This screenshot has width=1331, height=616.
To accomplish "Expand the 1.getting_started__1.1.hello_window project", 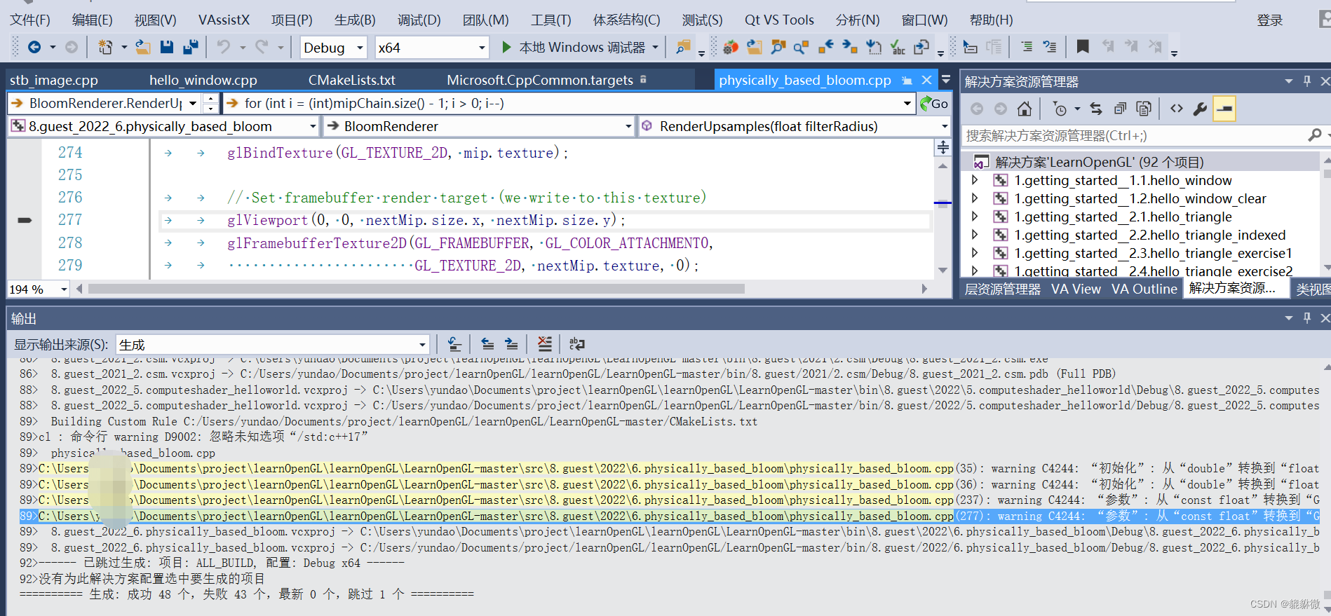I will [x=975, y=180].
